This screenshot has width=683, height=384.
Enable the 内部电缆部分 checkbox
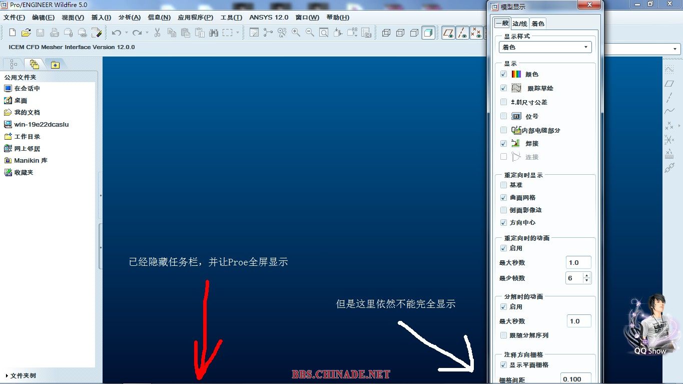click(503, 130)
